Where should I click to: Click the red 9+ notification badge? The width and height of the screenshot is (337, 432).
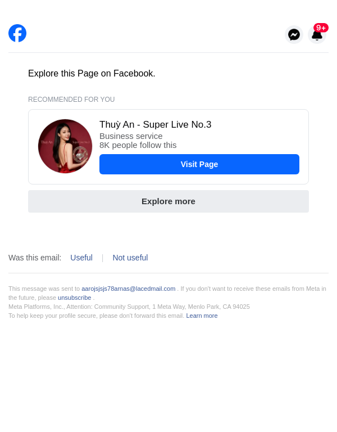pos(321,28)
